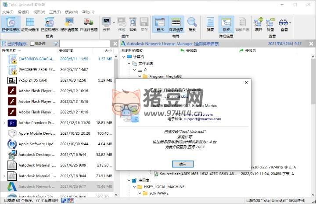This screenshot has height=204, width=316.
Task: Click the 分析 analyze toolbar icon
Action: (x=106, y=24)
